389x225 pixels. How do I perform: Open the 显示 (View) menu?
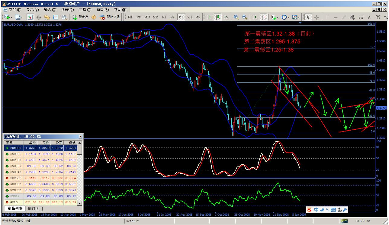pos(32,10)
